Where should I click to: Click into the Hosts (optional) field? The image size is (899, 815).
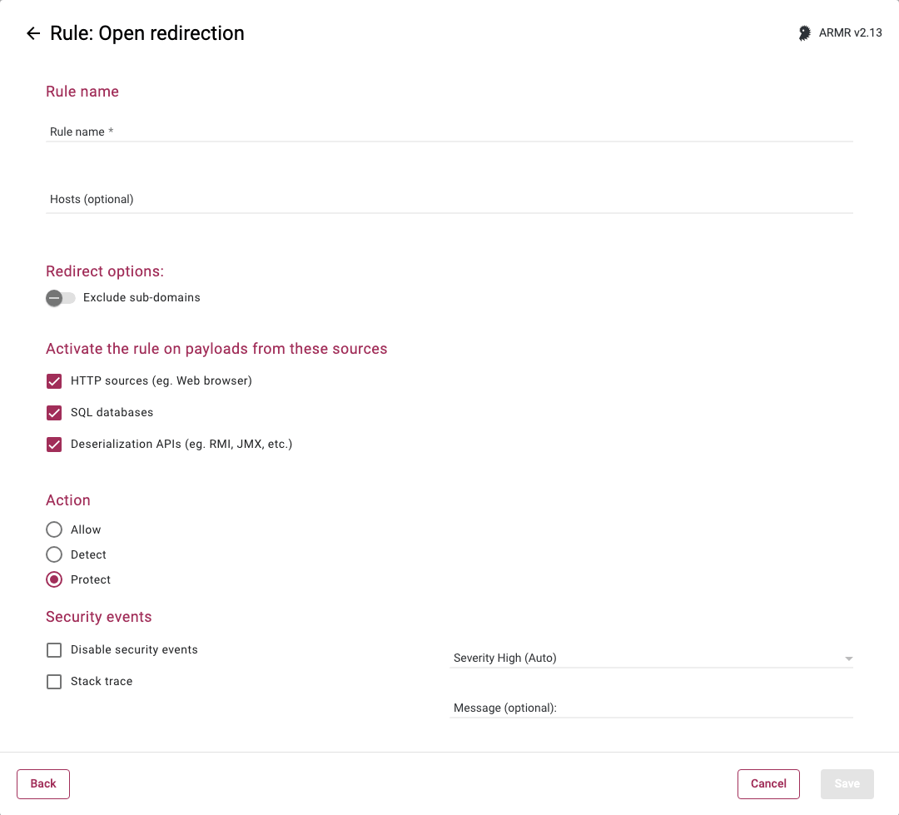pyautogui.click(x=449, y=199)
